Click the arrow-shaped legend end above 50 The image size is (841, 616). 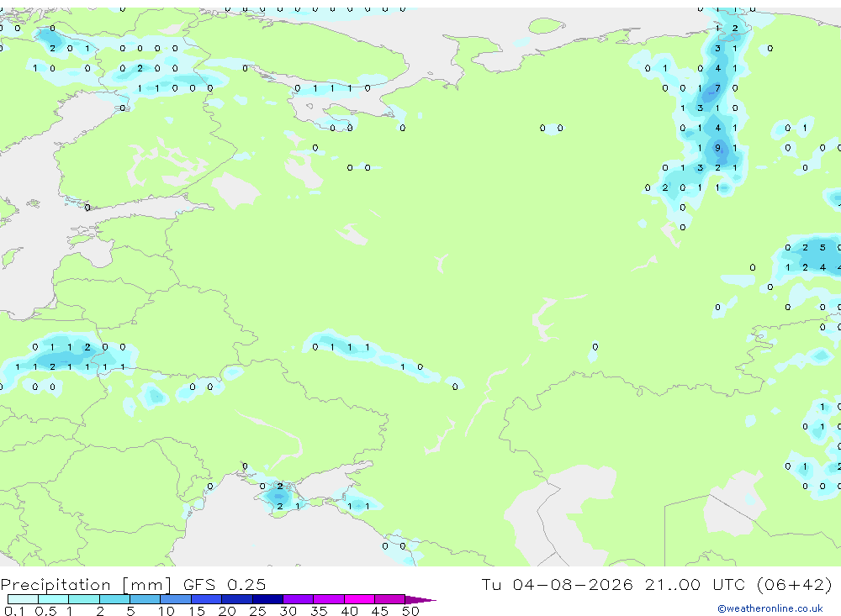coord(420,599)
